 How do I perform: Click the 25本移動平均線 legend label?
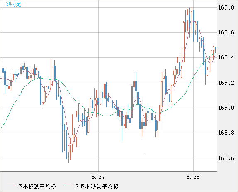(x=97, y=186)
